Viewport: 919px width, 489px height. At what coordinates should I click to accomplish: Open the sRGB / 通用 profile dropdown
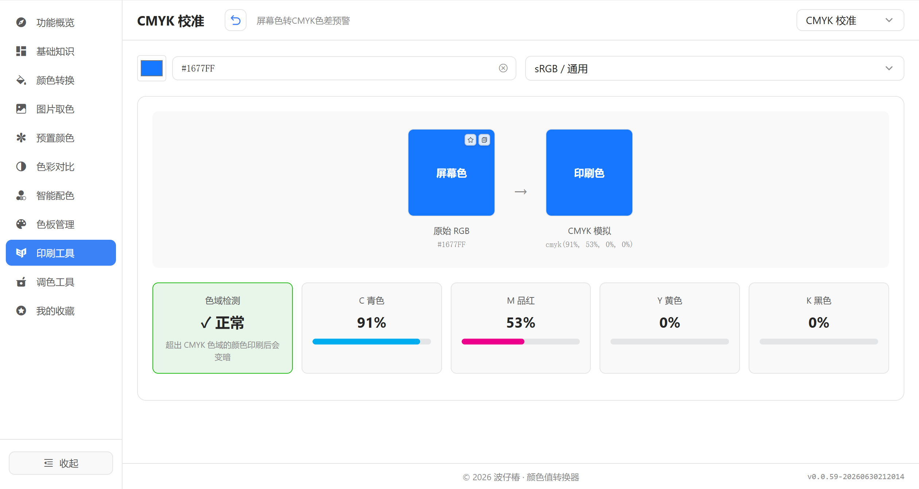pyautogui.click(x=714, y=68)
